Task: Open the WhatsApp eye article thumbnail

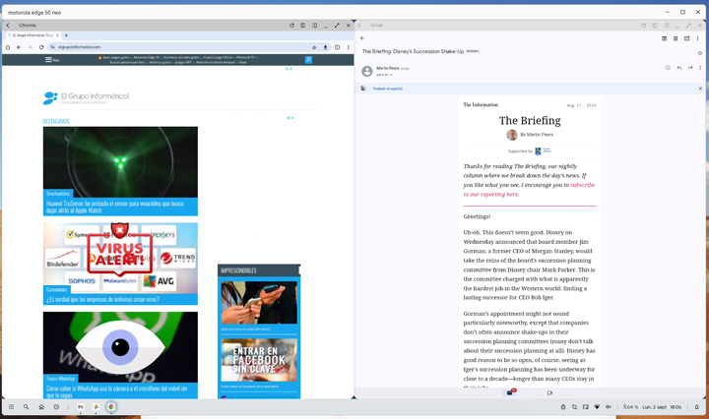Action: 120,347
